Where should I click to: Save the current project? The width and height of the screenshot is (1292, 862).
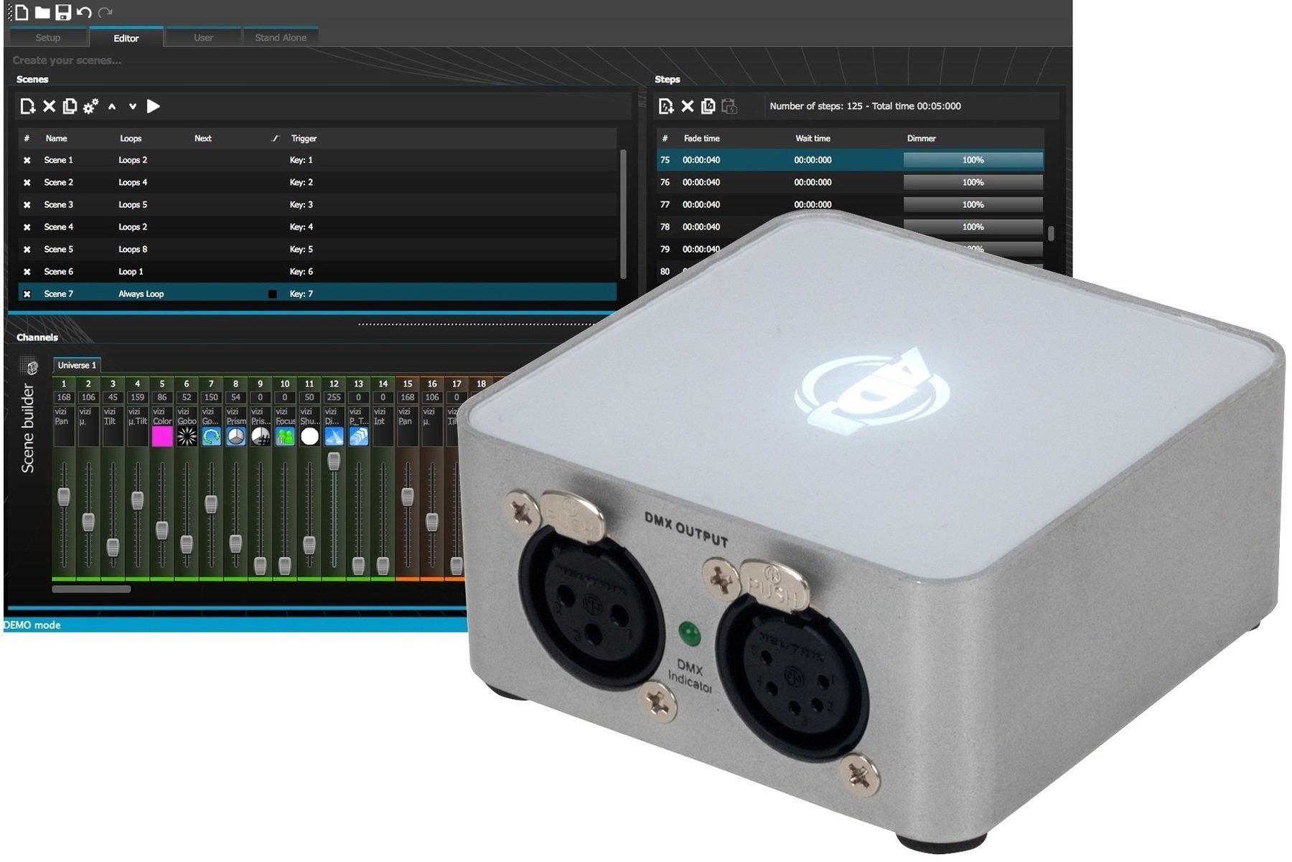click(x=63, y=11)
